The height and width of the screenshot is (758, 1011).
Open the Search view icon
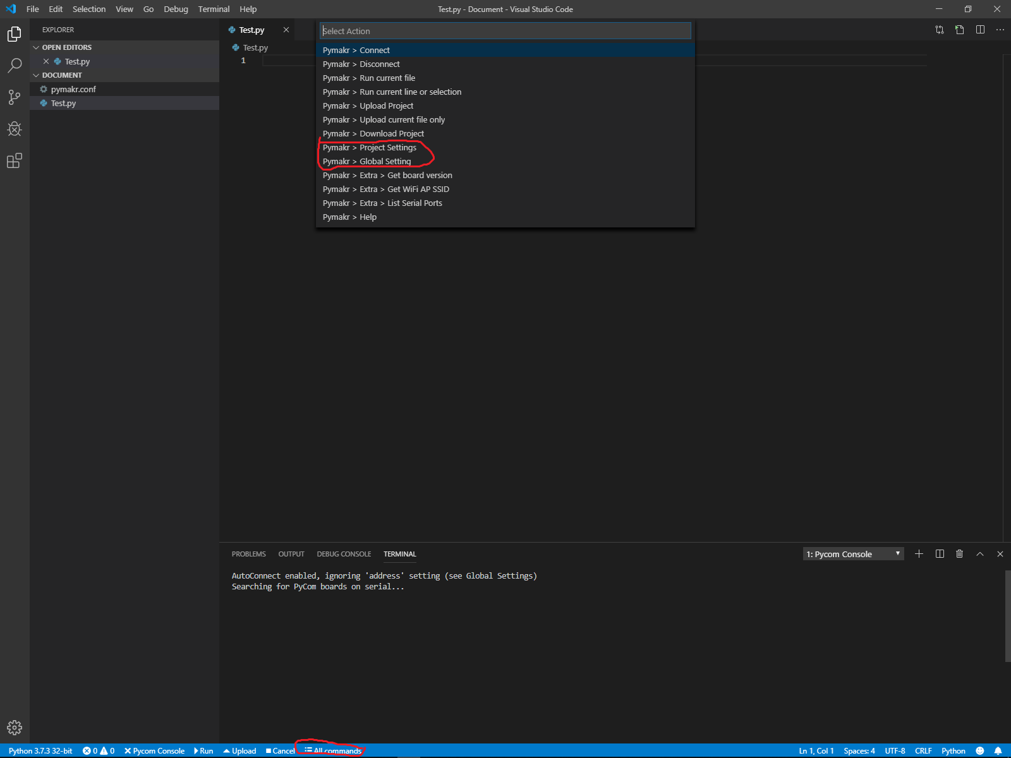click(14, 66)
